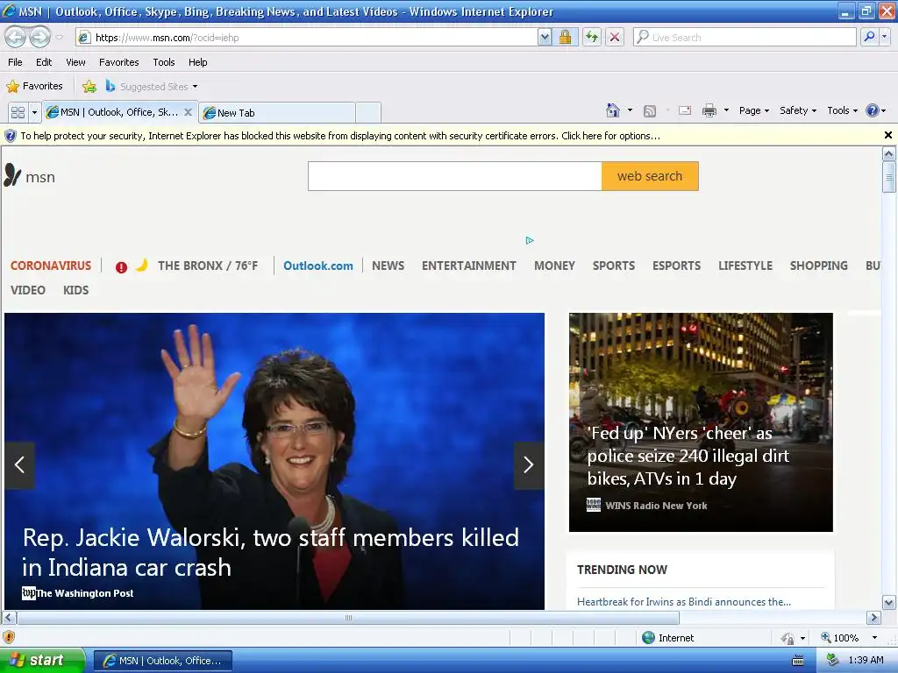898x673 pixels.
Task: Click the network tray icon by clock
Action: [833, 660]
